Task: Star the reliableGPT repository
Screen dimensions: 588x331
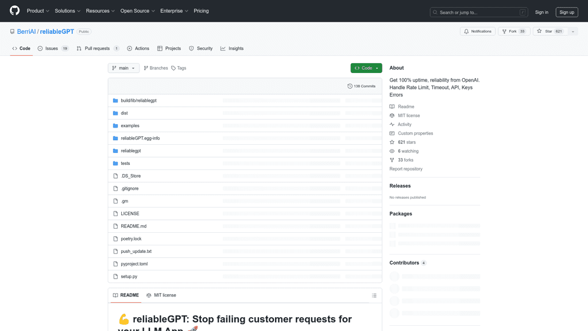Action: [x=549, y=32]
